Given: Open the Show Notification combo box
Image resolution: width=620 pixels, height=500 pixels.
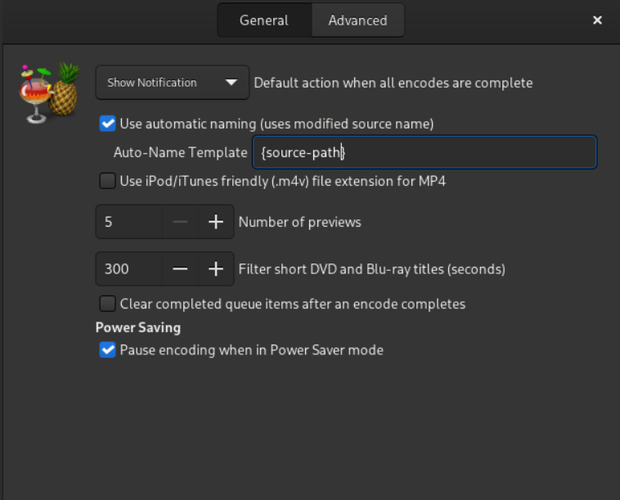Looking at the screenshot, I should pos(173,83).
